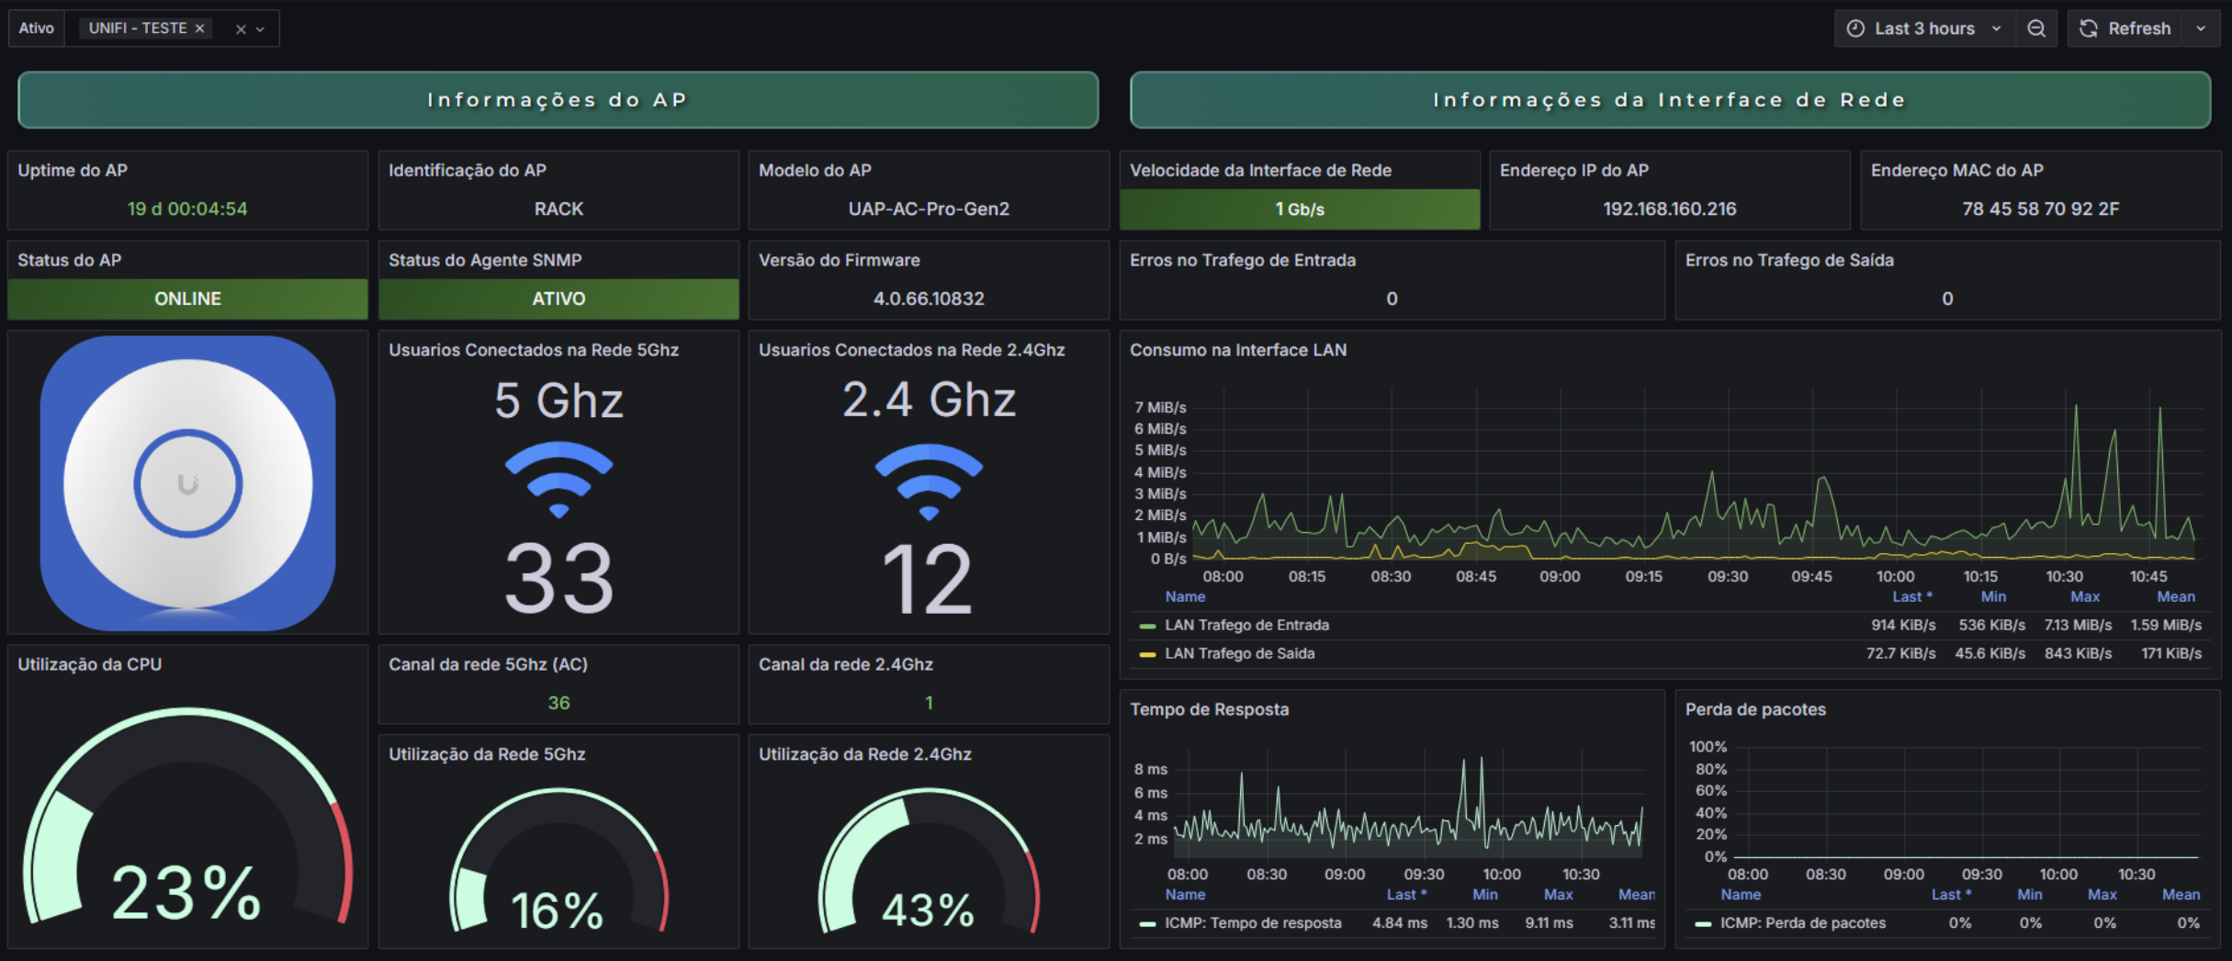Click the 1 Gb/s interface speed bar
Image resolution: width=2232 pixels, height=961 pixels.
point(1300,209)
